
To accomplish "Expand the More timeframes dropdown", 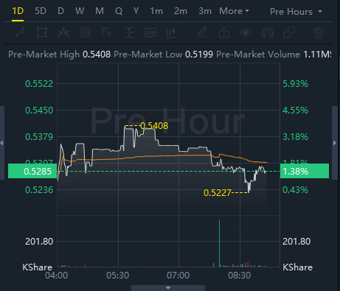I will [234, 11].
